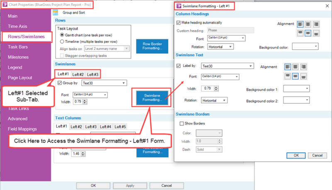This screenshot has width=332, height=190.
Task: Click OK in Chart Properties window
Action: tap(93, 185)
